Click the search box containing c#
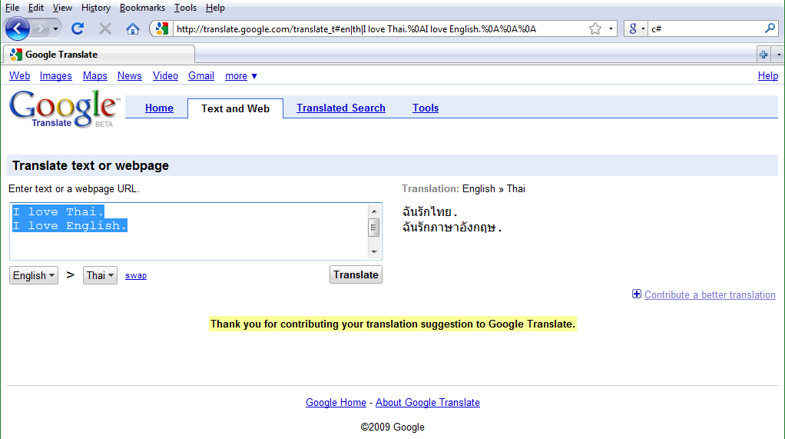The width and height of the screenshot is (785, 439). click(x=706, y=29)
